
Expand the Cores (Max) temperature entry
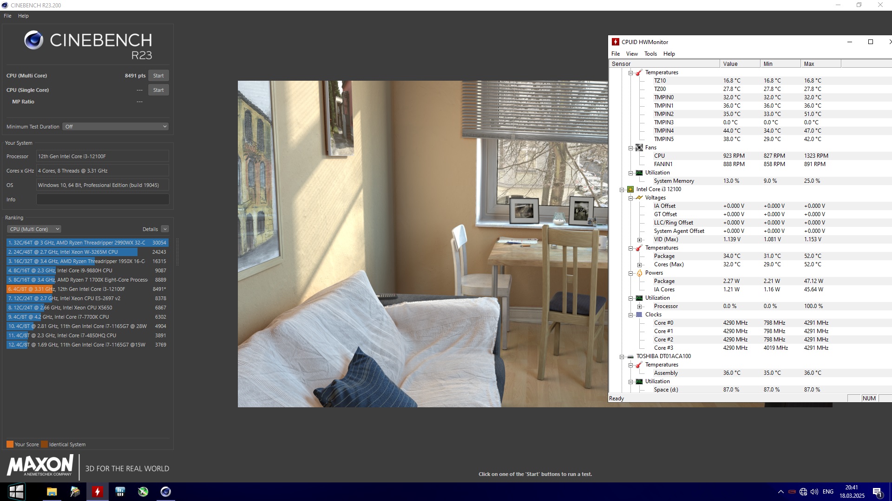pos(639,265)
